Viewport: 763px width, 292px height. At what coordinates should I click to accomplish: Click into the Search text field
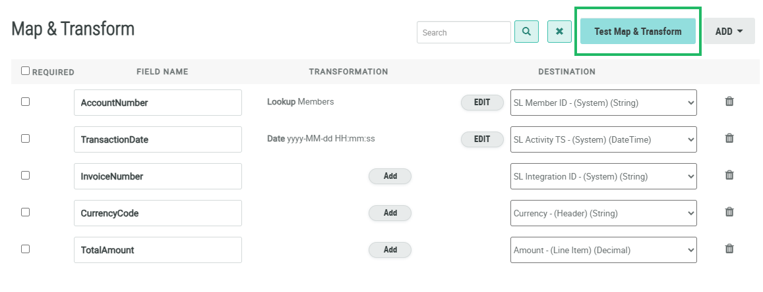click(463, 32)
